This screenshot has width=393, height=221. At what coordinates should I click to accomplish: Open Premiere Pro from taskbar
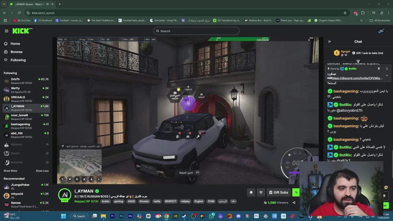[x=112, y=216]
